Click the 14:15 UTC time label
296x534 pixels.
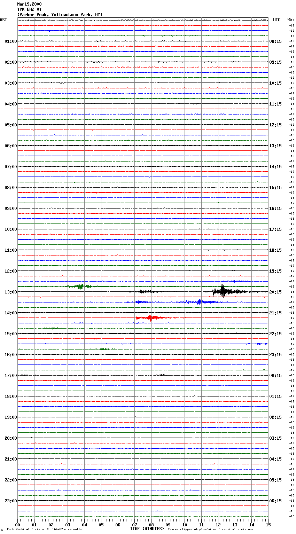(x=275, y=167)
